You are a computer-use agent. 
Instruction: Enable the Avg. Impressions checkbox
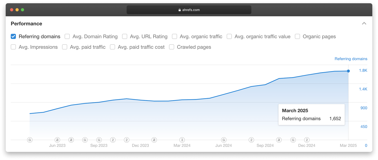click(13, 47)
